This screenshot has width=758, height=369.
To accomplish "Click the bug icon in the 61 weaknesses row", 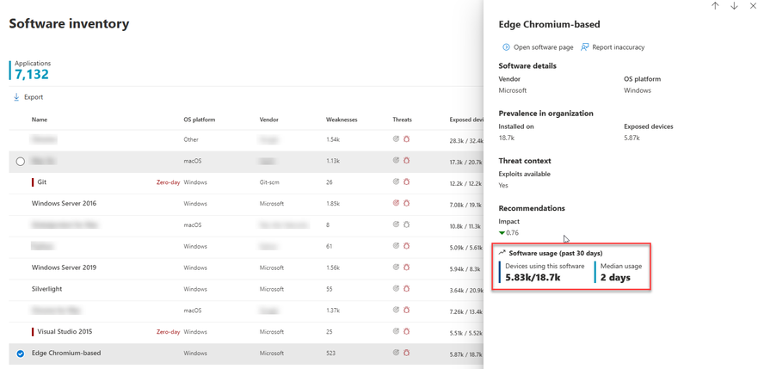I will (x=407, y=246).
